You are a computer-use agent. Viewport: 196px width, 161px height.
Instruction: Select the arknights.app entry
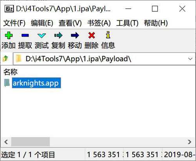click(x=36, y=83)
